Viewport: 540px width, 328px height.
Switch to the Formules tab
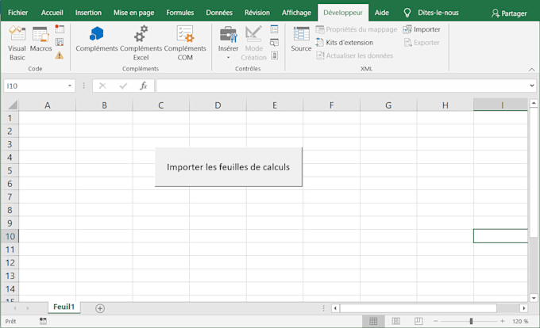(x=179, y=13)
